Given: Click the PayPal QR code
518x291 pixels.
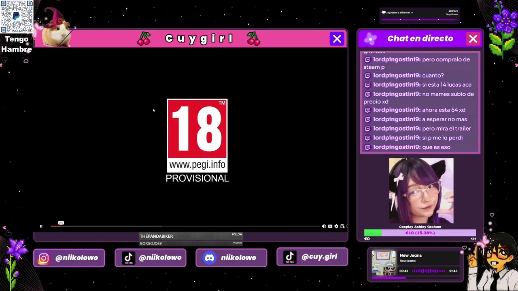Looking at the screenshot, I should coord(17,17).
